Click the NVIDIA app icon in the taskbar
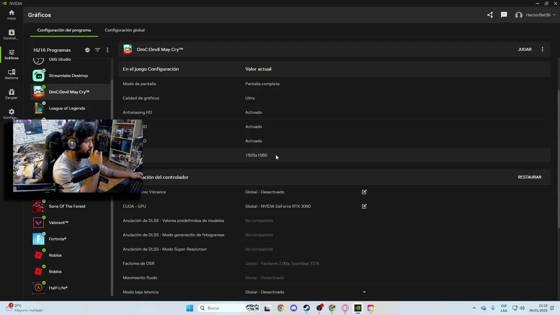Screen dimensions: 560x315 point(358,308)
